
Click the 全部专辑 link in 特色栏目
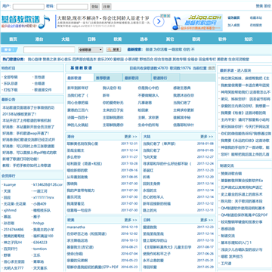pos(11,77)
